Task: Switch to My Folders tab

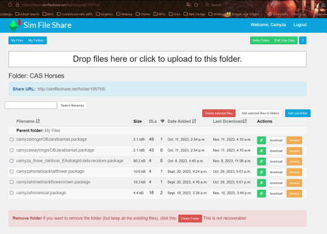Action: [36, 41]
